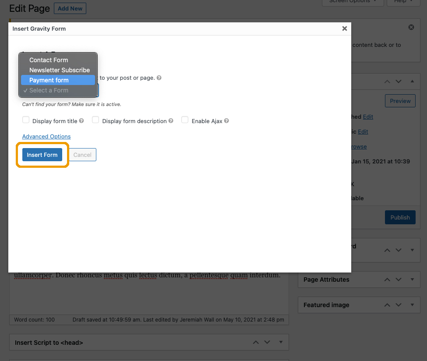The height and width of the screenshot is (361, 427).
Task: Tick Display form description checkbox
Action: coord(95,120)
